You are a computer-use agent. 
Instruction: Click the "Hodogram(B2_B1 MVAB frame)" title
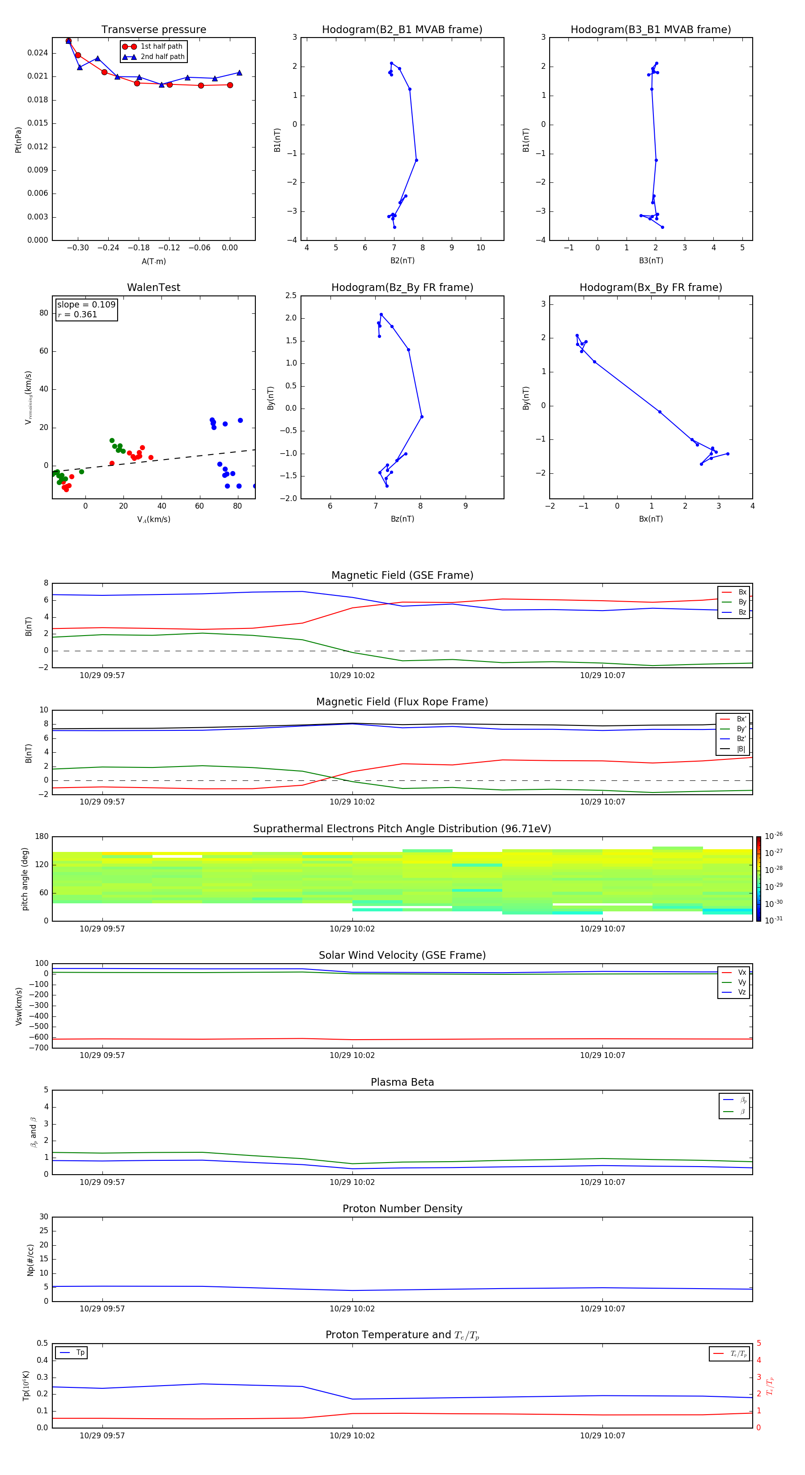[x=402, y=30]
